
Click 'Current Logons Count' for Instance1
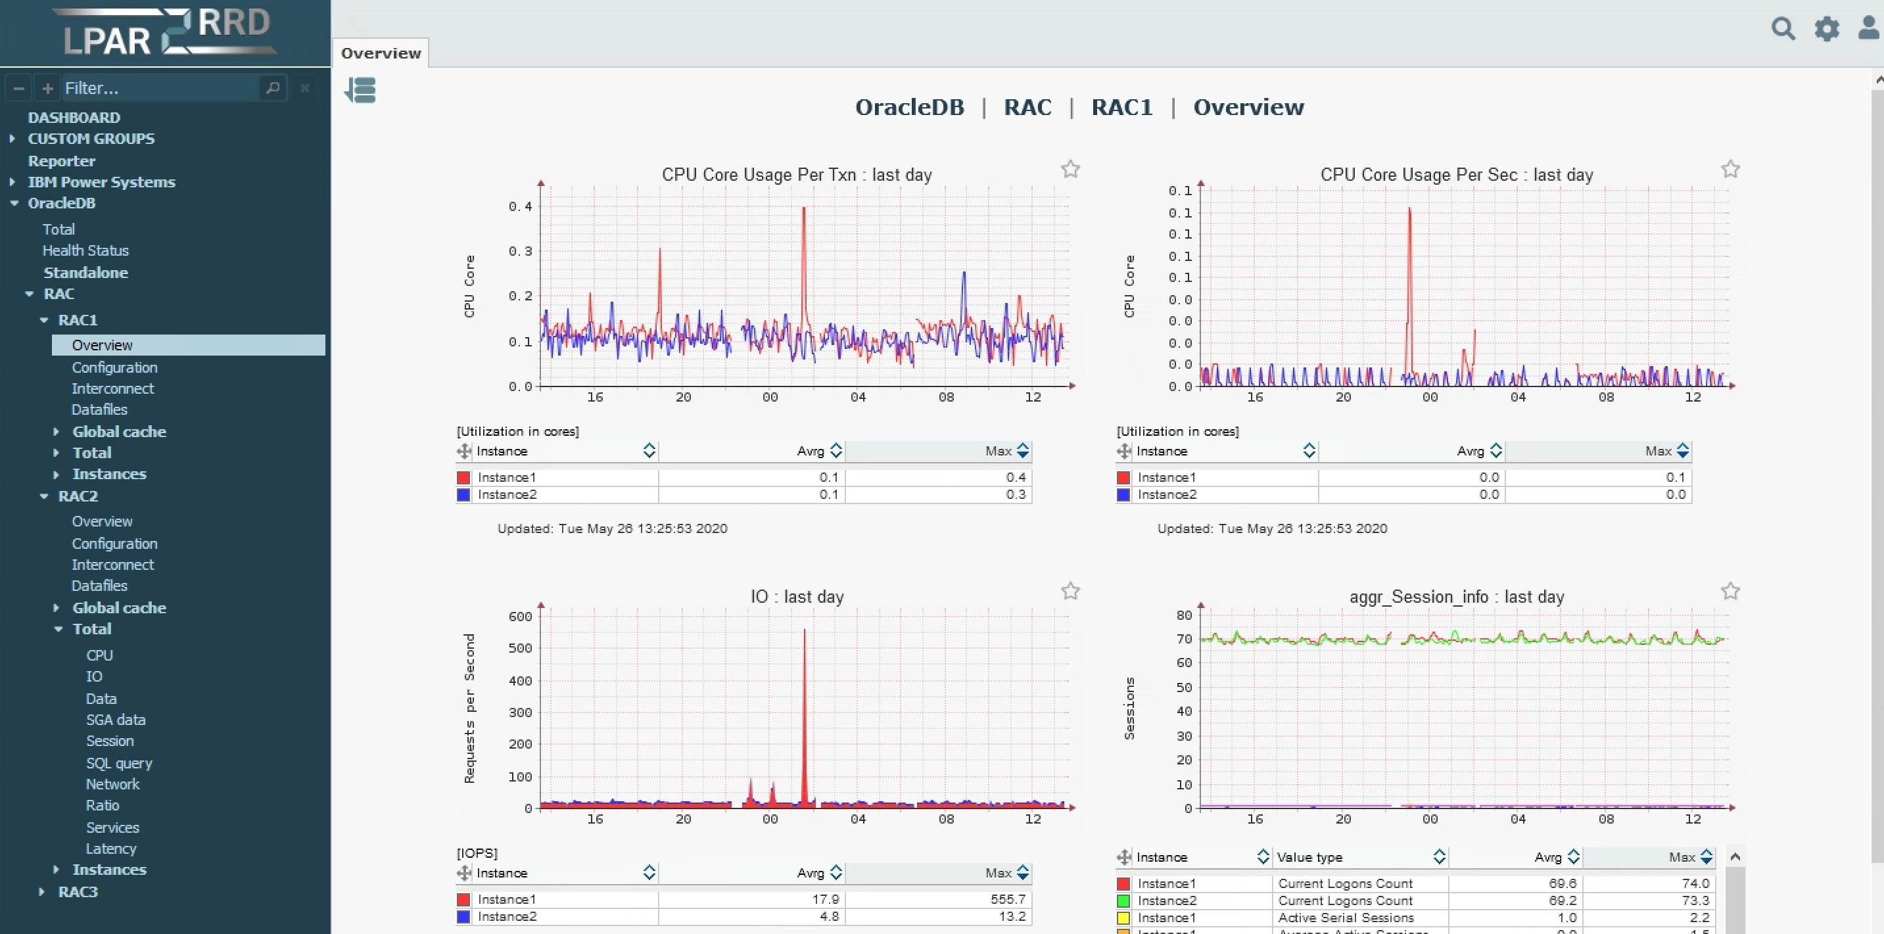[x=1345, y=883]
